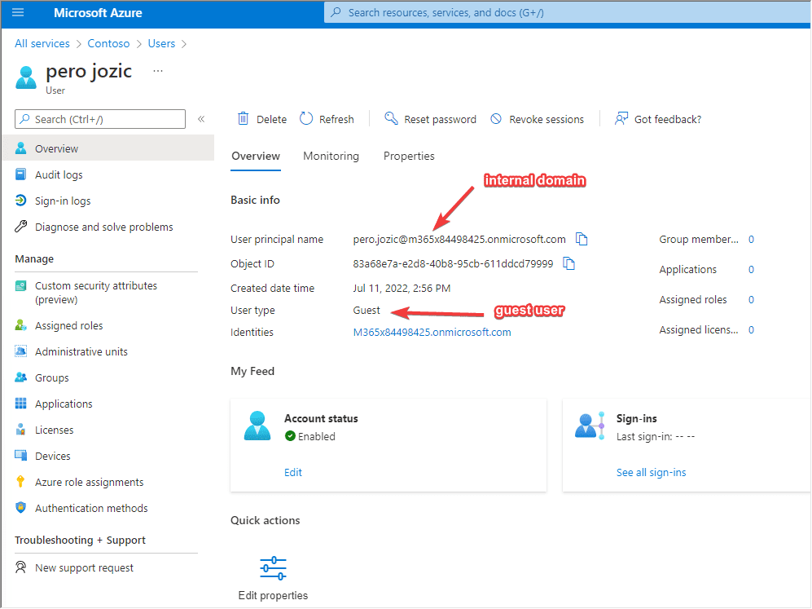Open the ellipsis more options next to pero jozic

click(158, 70)
